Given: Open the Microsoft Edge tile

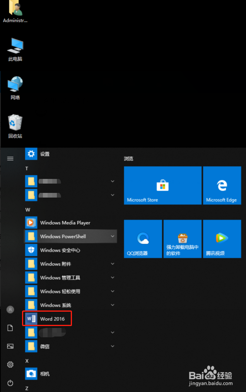Looking at the screenshot, I should click(x=222, y=186).
